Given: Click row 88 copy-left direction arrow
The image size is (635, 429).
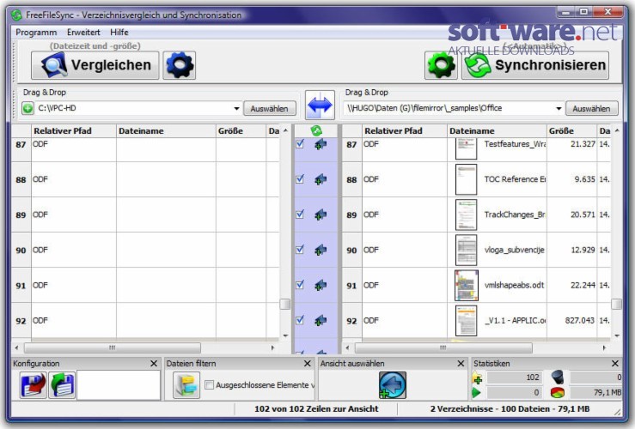Looking at the screenshot, I should coord(321,179).
